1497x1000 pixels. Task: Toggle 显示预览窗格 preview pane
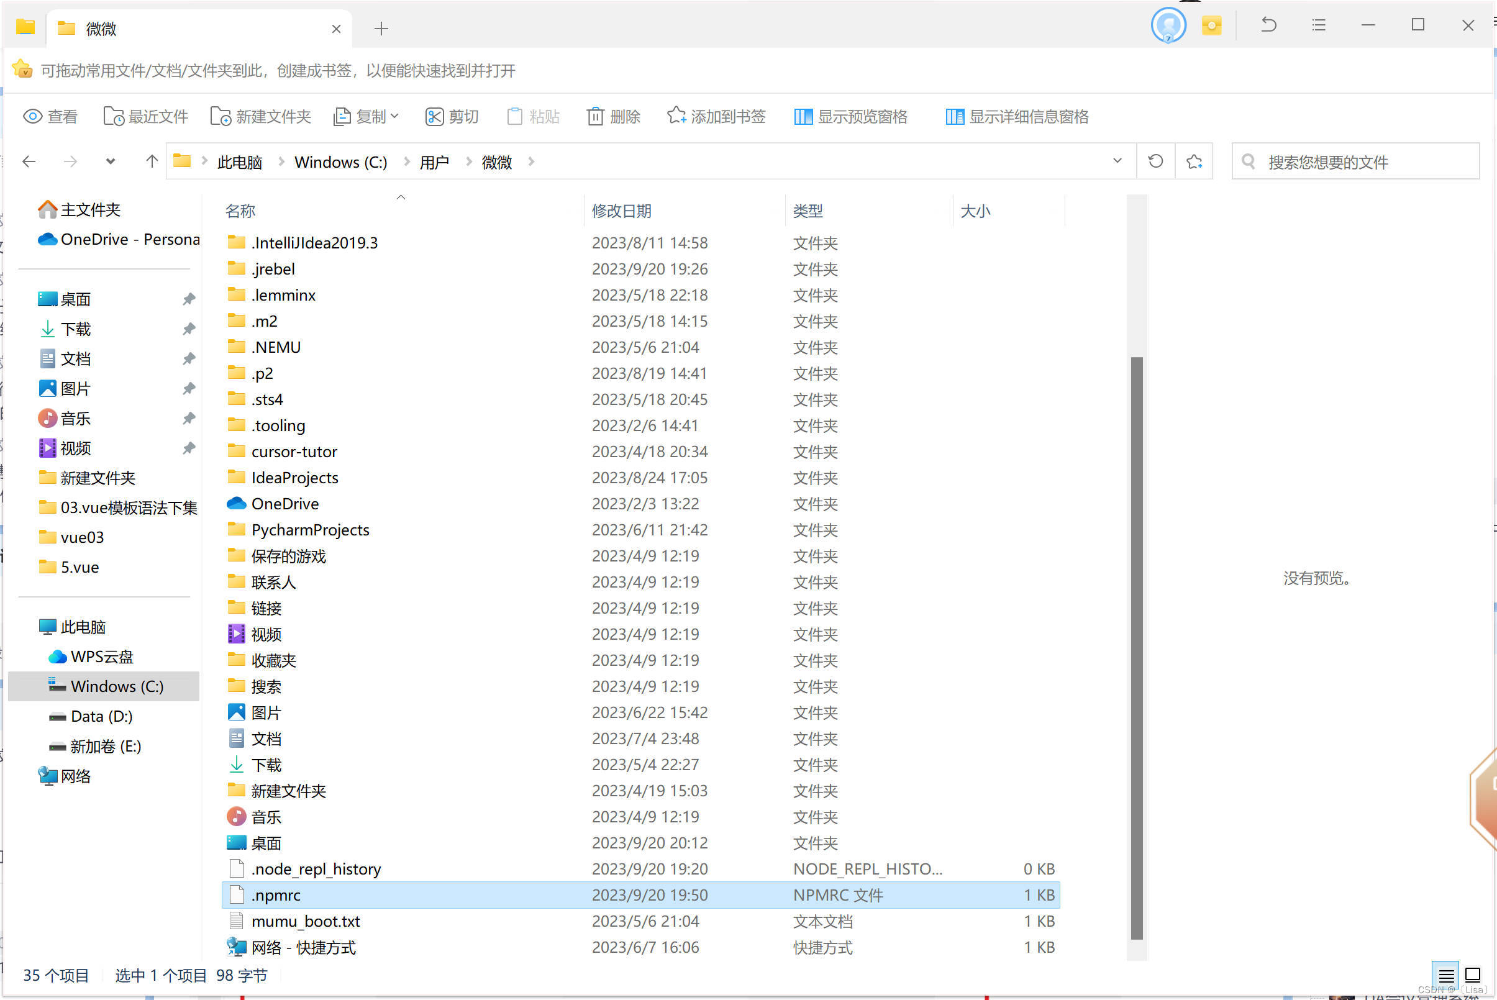tap(850, 117)
